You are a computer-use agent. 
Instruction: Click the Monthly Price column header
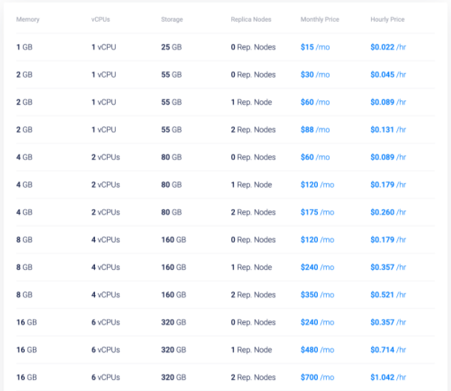pos(320,19)
